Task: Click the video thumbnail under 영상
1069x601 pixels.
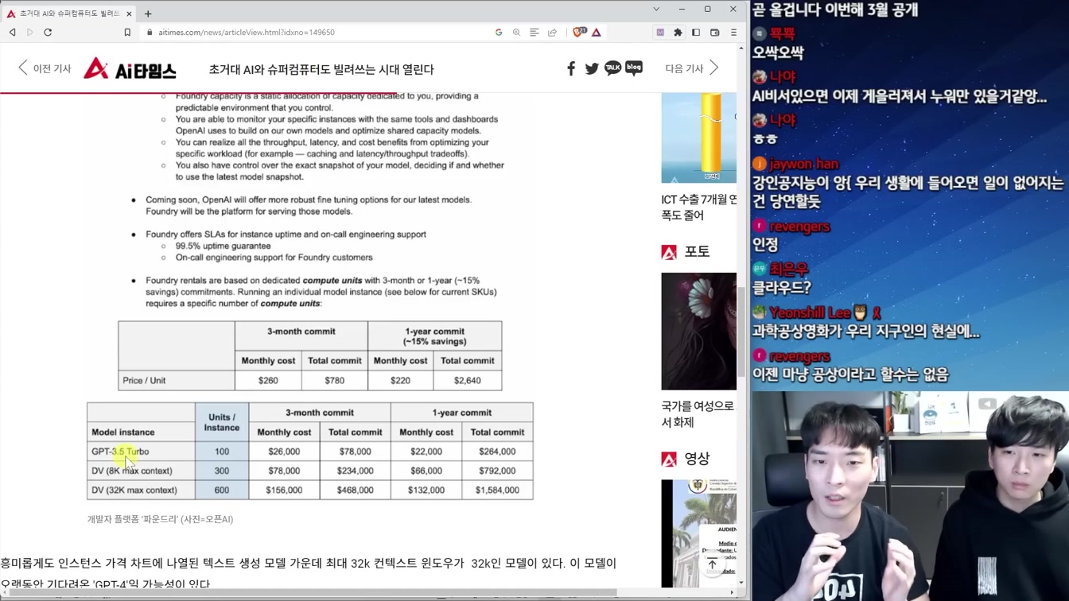Action: click(699, 533)
